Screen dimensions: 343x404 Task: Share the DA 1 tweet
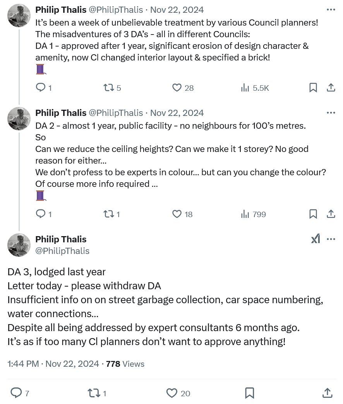331,88
